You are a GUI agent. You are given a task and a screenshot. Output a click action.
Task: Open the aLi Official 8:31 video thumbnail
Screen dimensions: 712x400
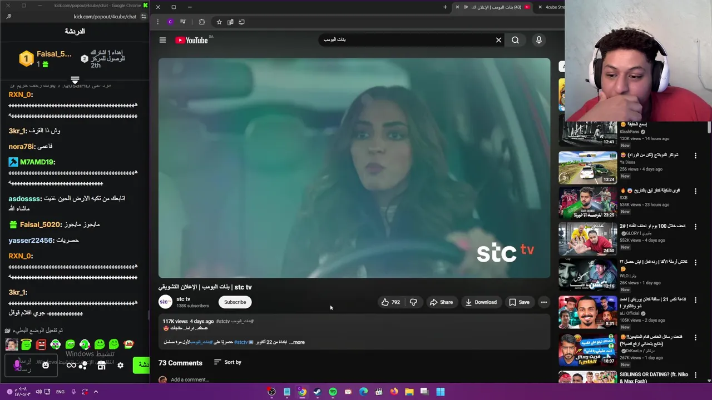tap(588, 312)
